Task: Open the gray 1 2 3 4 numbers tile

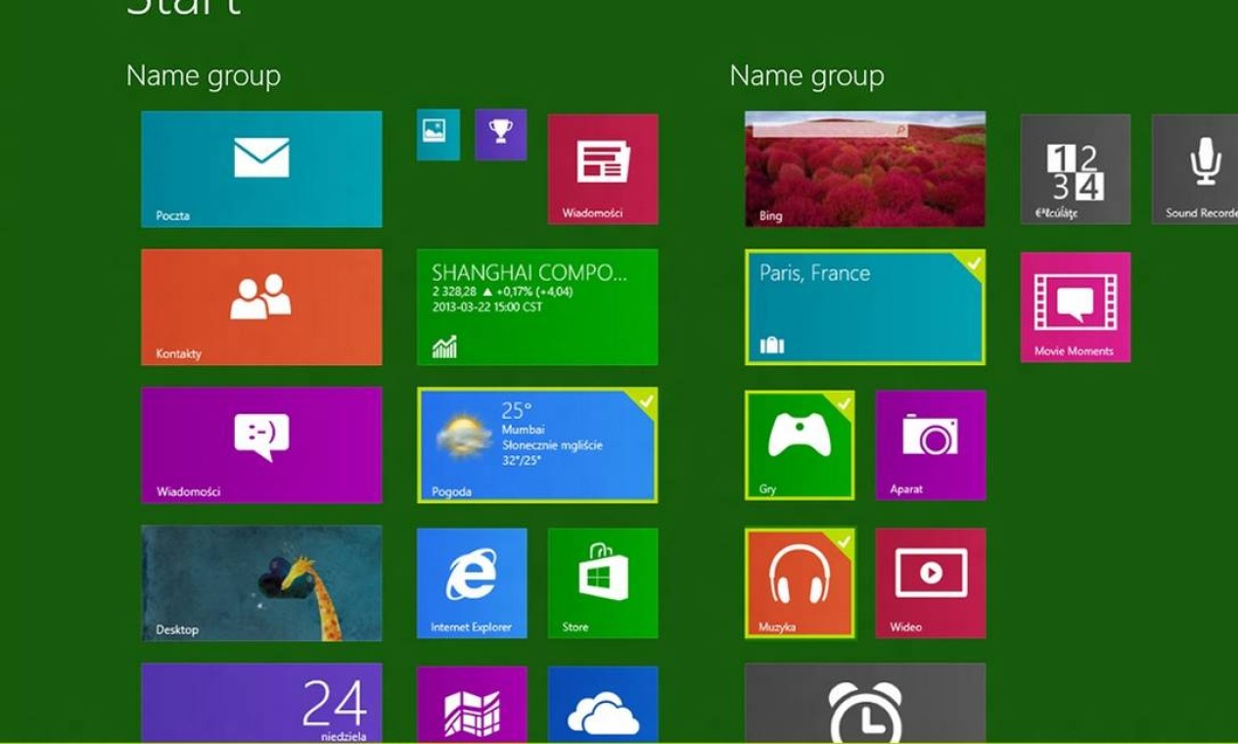Action: pos(1076,168)
